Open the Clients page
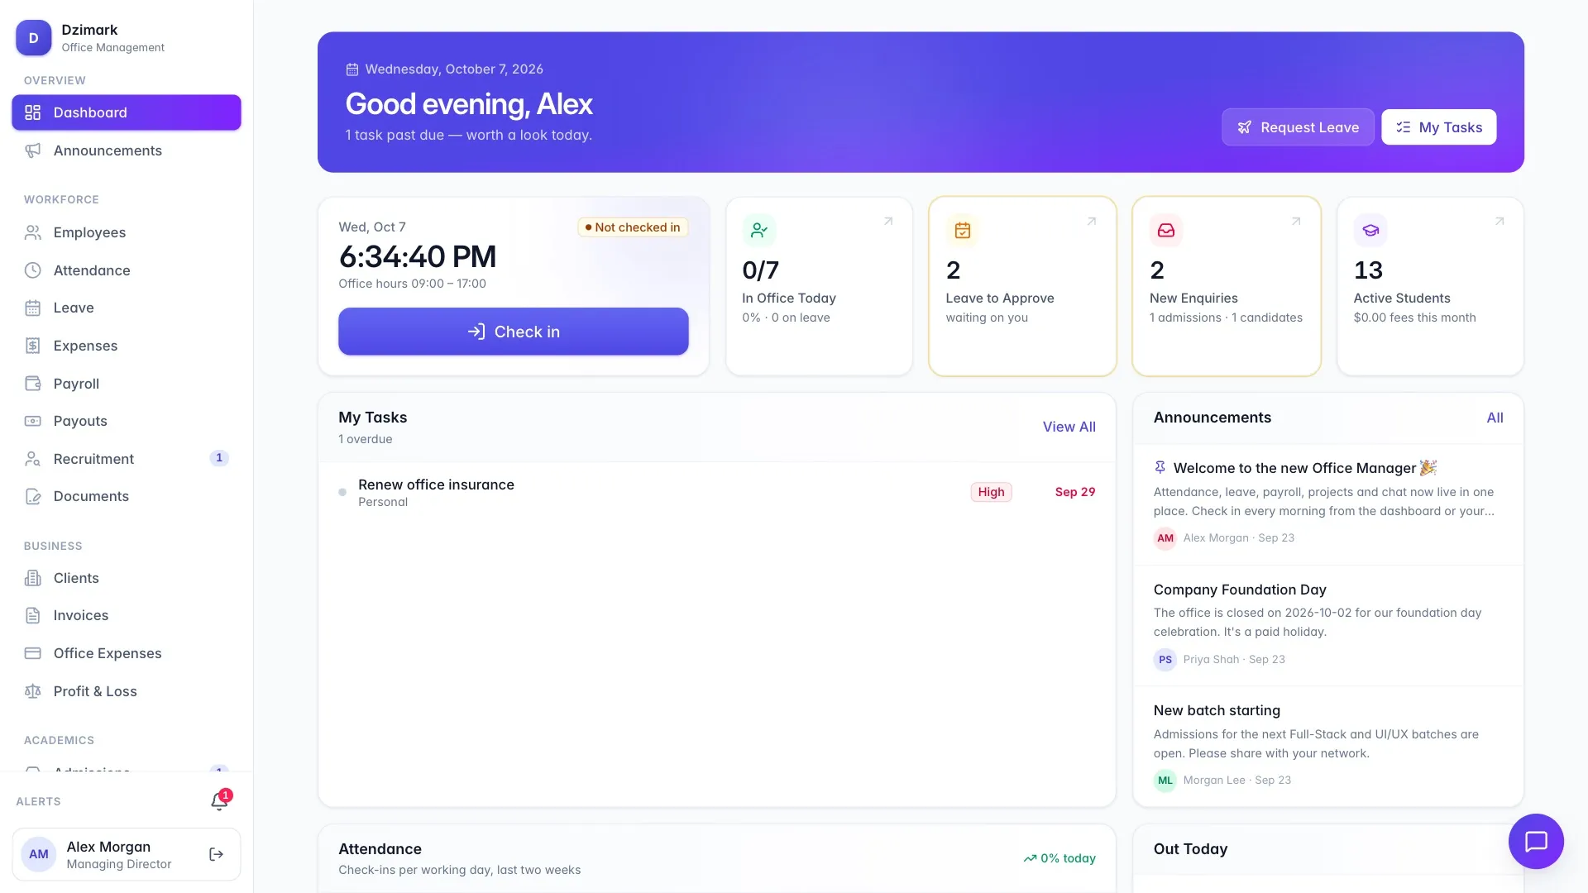This screenshot has height=893, width=1588. [x=127, y=578]
